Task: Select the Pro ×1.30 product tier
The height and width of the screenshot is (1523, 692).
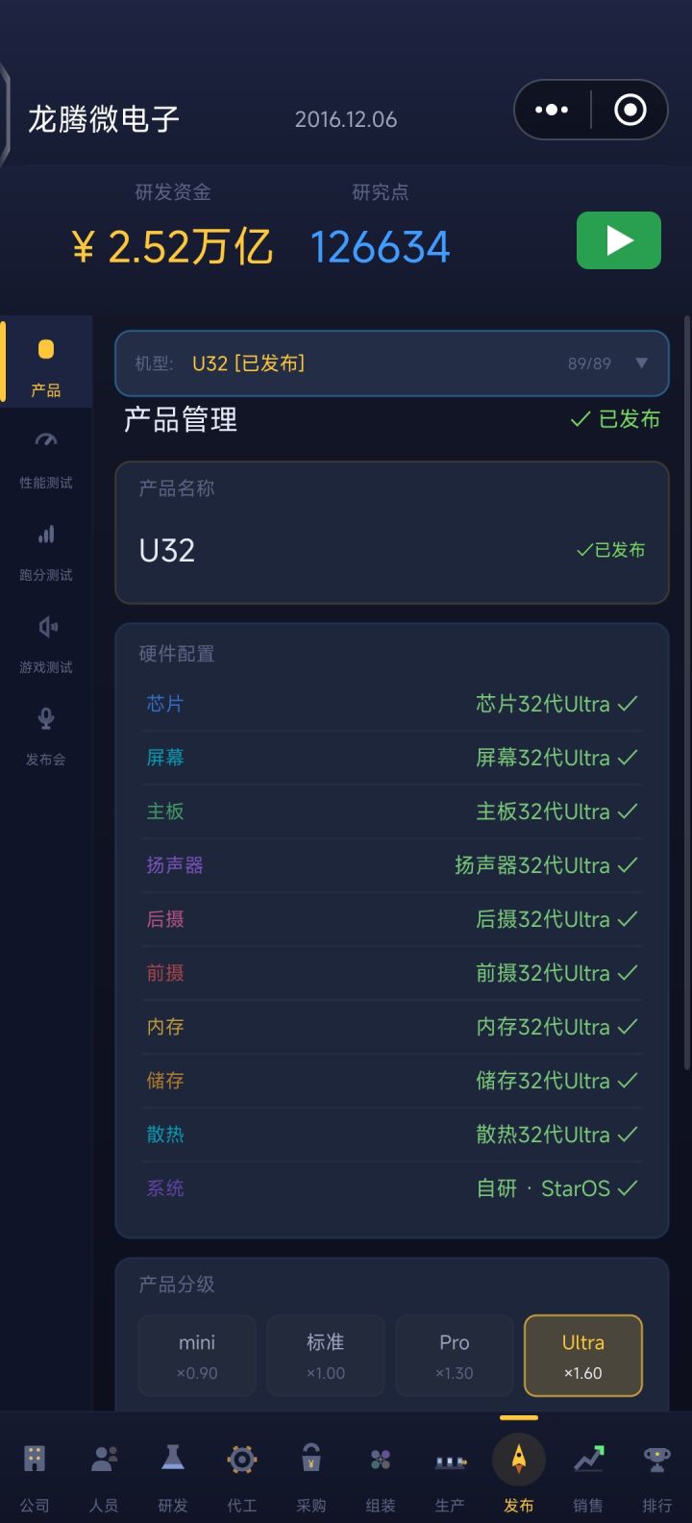Action: (455, 1356)
